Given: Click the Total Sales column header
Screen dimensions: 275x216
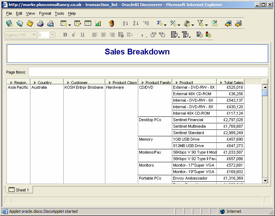Looking at the screenshot, I should (x=230, y=82).
